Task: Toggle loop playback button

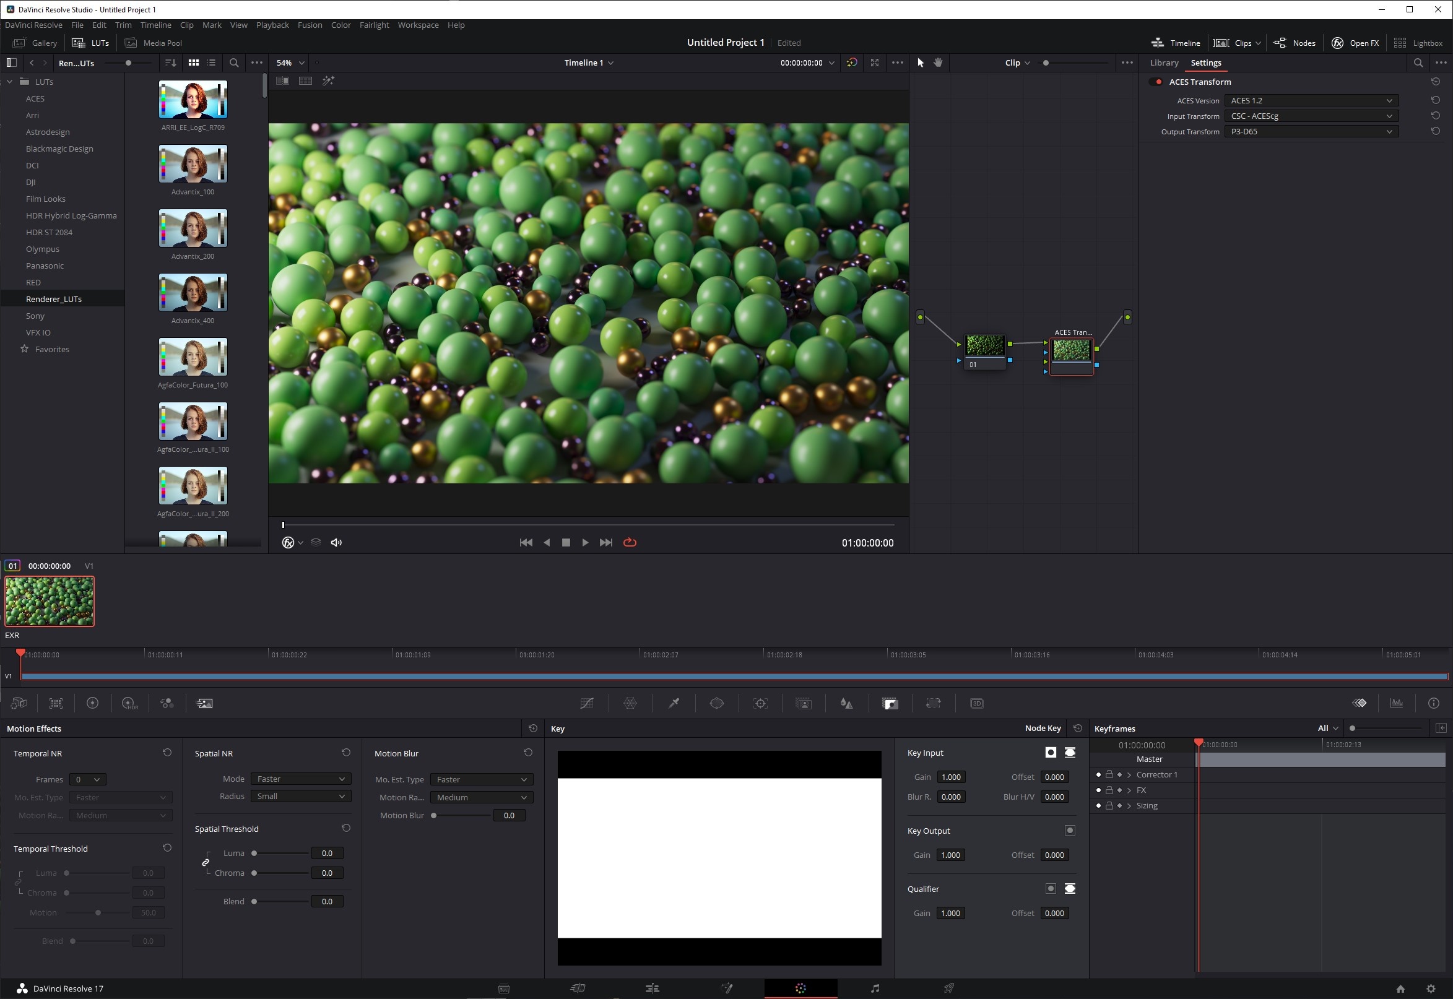Action: click(630, 543)
